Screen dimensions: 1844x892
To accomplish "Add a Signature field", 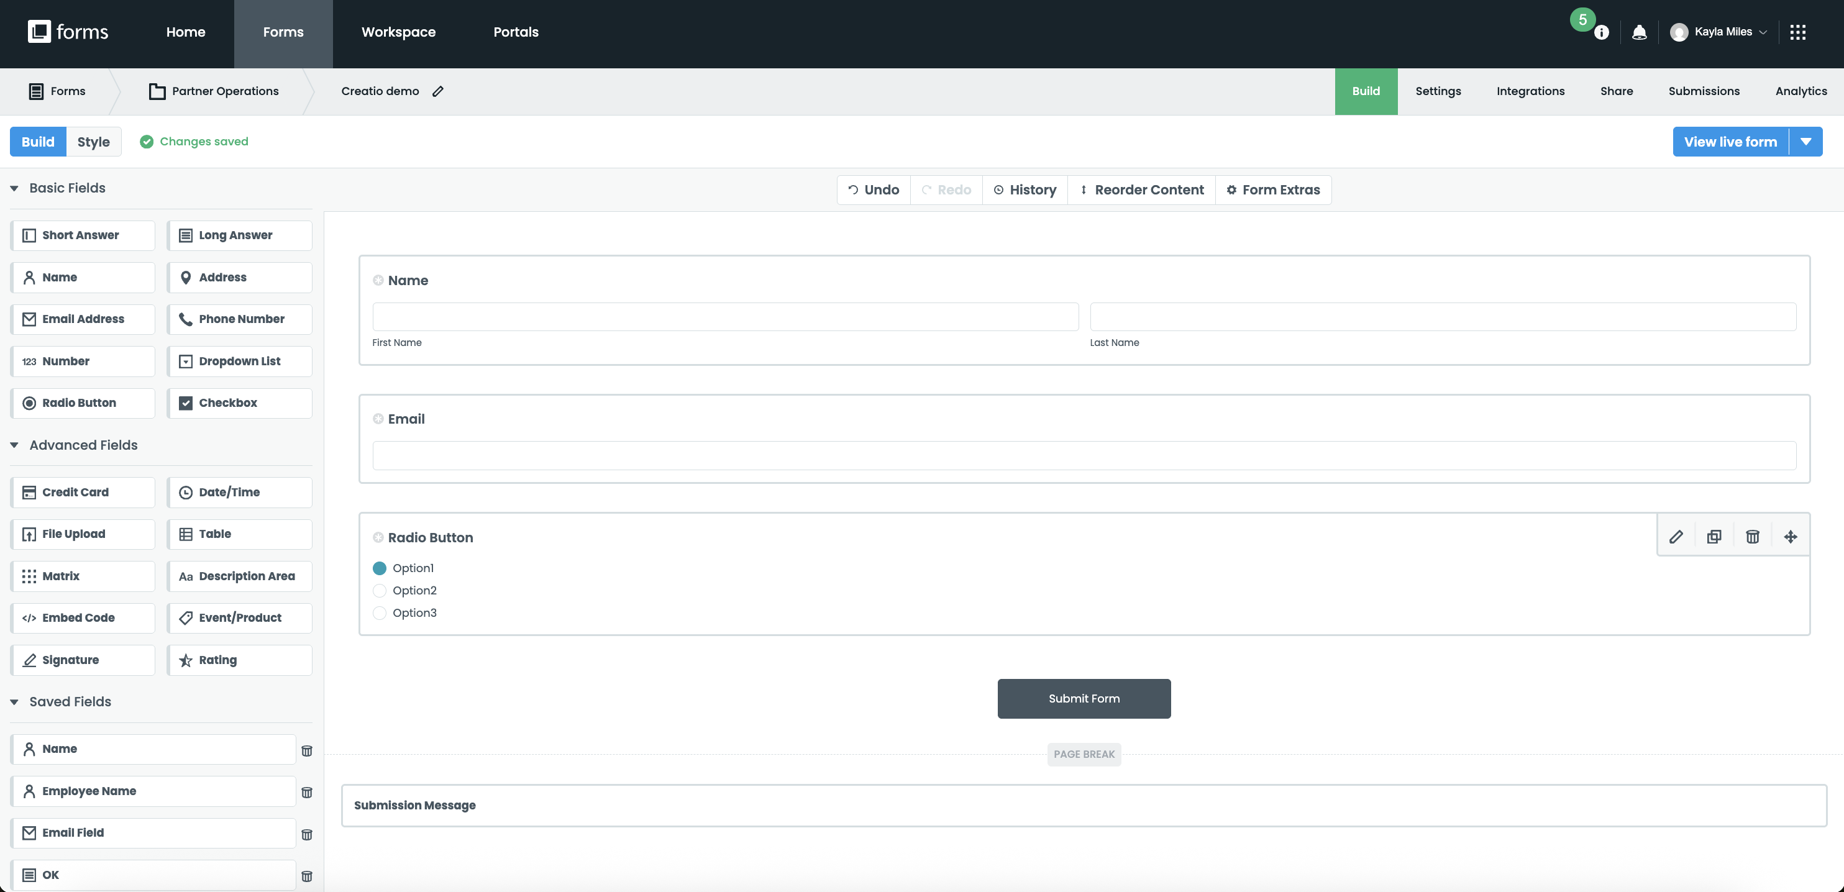I will (x=83, y=660).
